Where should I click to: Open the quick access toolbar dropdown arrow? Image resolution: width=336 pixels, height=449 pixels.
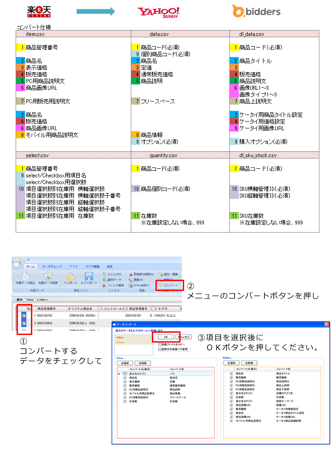click(28, 260)
